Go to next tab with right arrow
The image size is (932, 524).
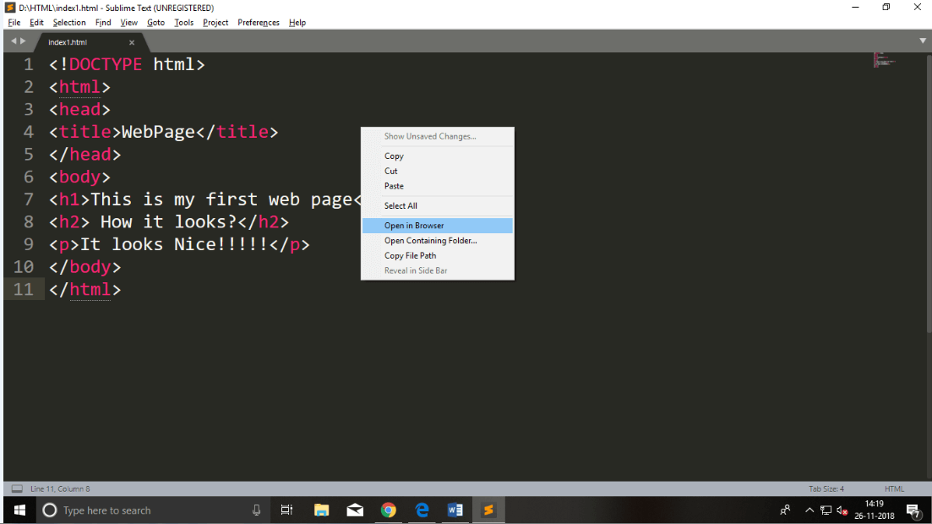click(x=23, y=41)
